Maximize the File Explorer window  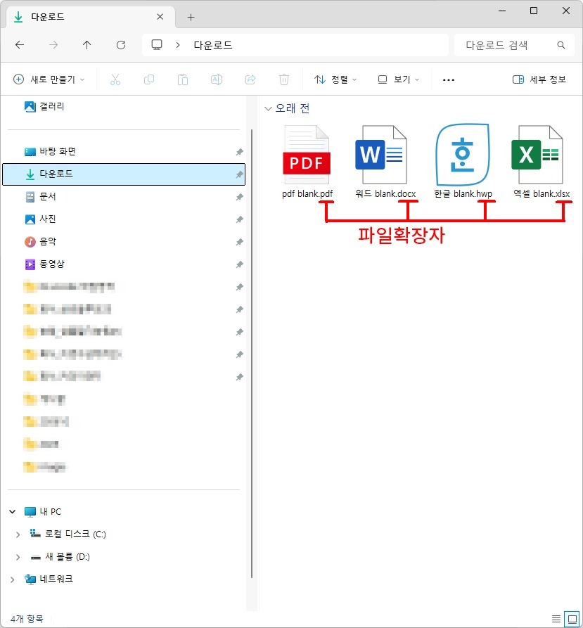click(x=534, y=11)
